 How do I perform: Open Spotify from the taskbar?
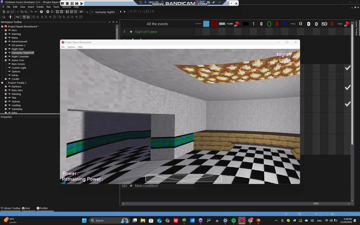tap(234, 221)
